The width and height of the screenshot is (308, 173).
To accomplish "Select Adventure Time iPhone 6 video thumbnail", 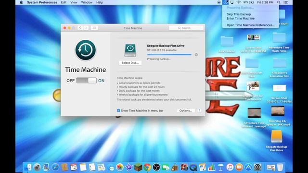I will (x=254, y=112).
